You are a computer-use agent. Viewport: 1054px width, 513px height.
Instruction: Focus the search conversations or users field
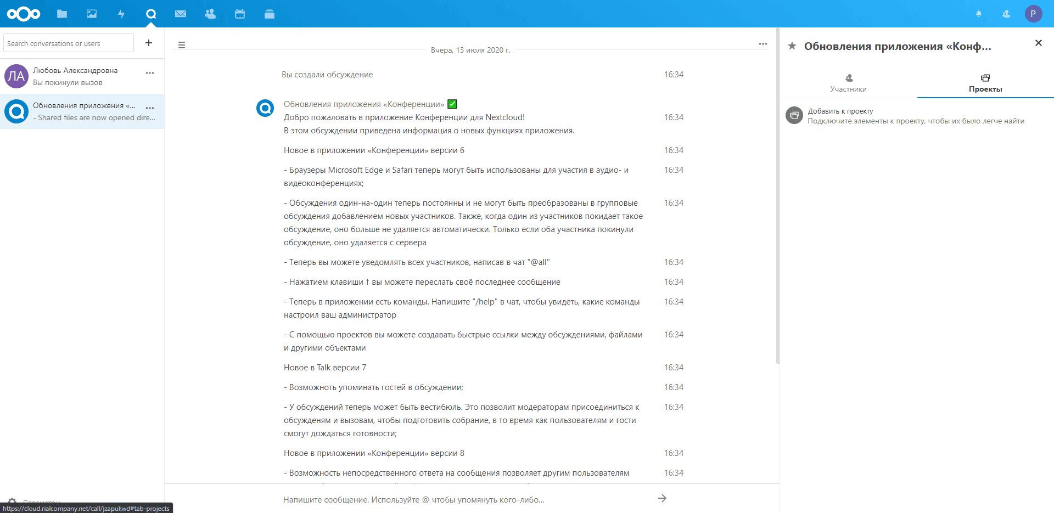(x=69, y=43)
